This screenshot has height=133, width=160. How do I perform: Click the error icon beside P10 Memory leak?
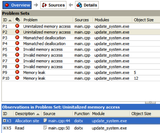(17, 78)
